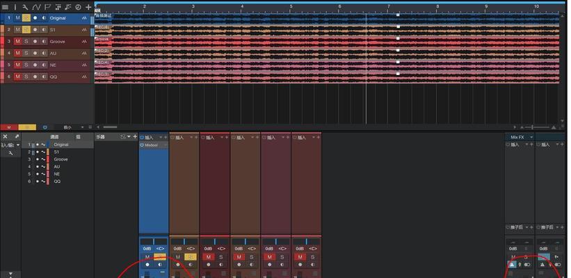Click the global power icon below track list
The image size is (571, 278).
point(45,127)
